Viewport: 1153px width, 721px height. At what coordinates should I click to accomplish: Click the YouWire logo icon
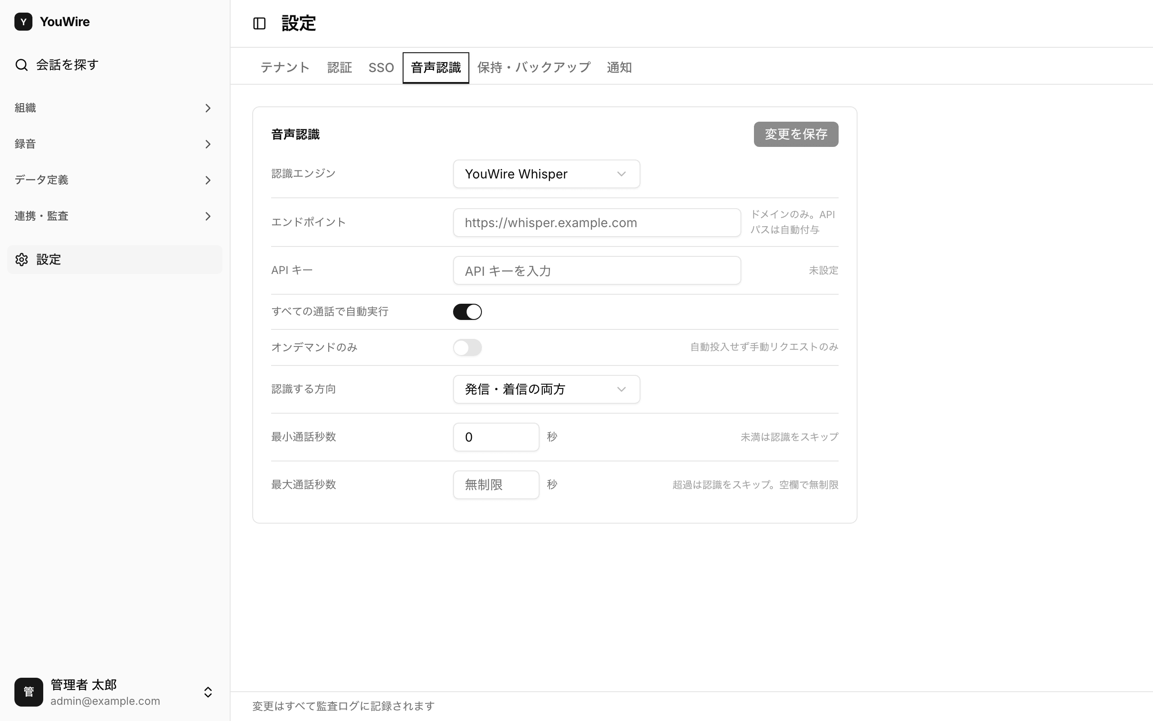click(23, 22)
